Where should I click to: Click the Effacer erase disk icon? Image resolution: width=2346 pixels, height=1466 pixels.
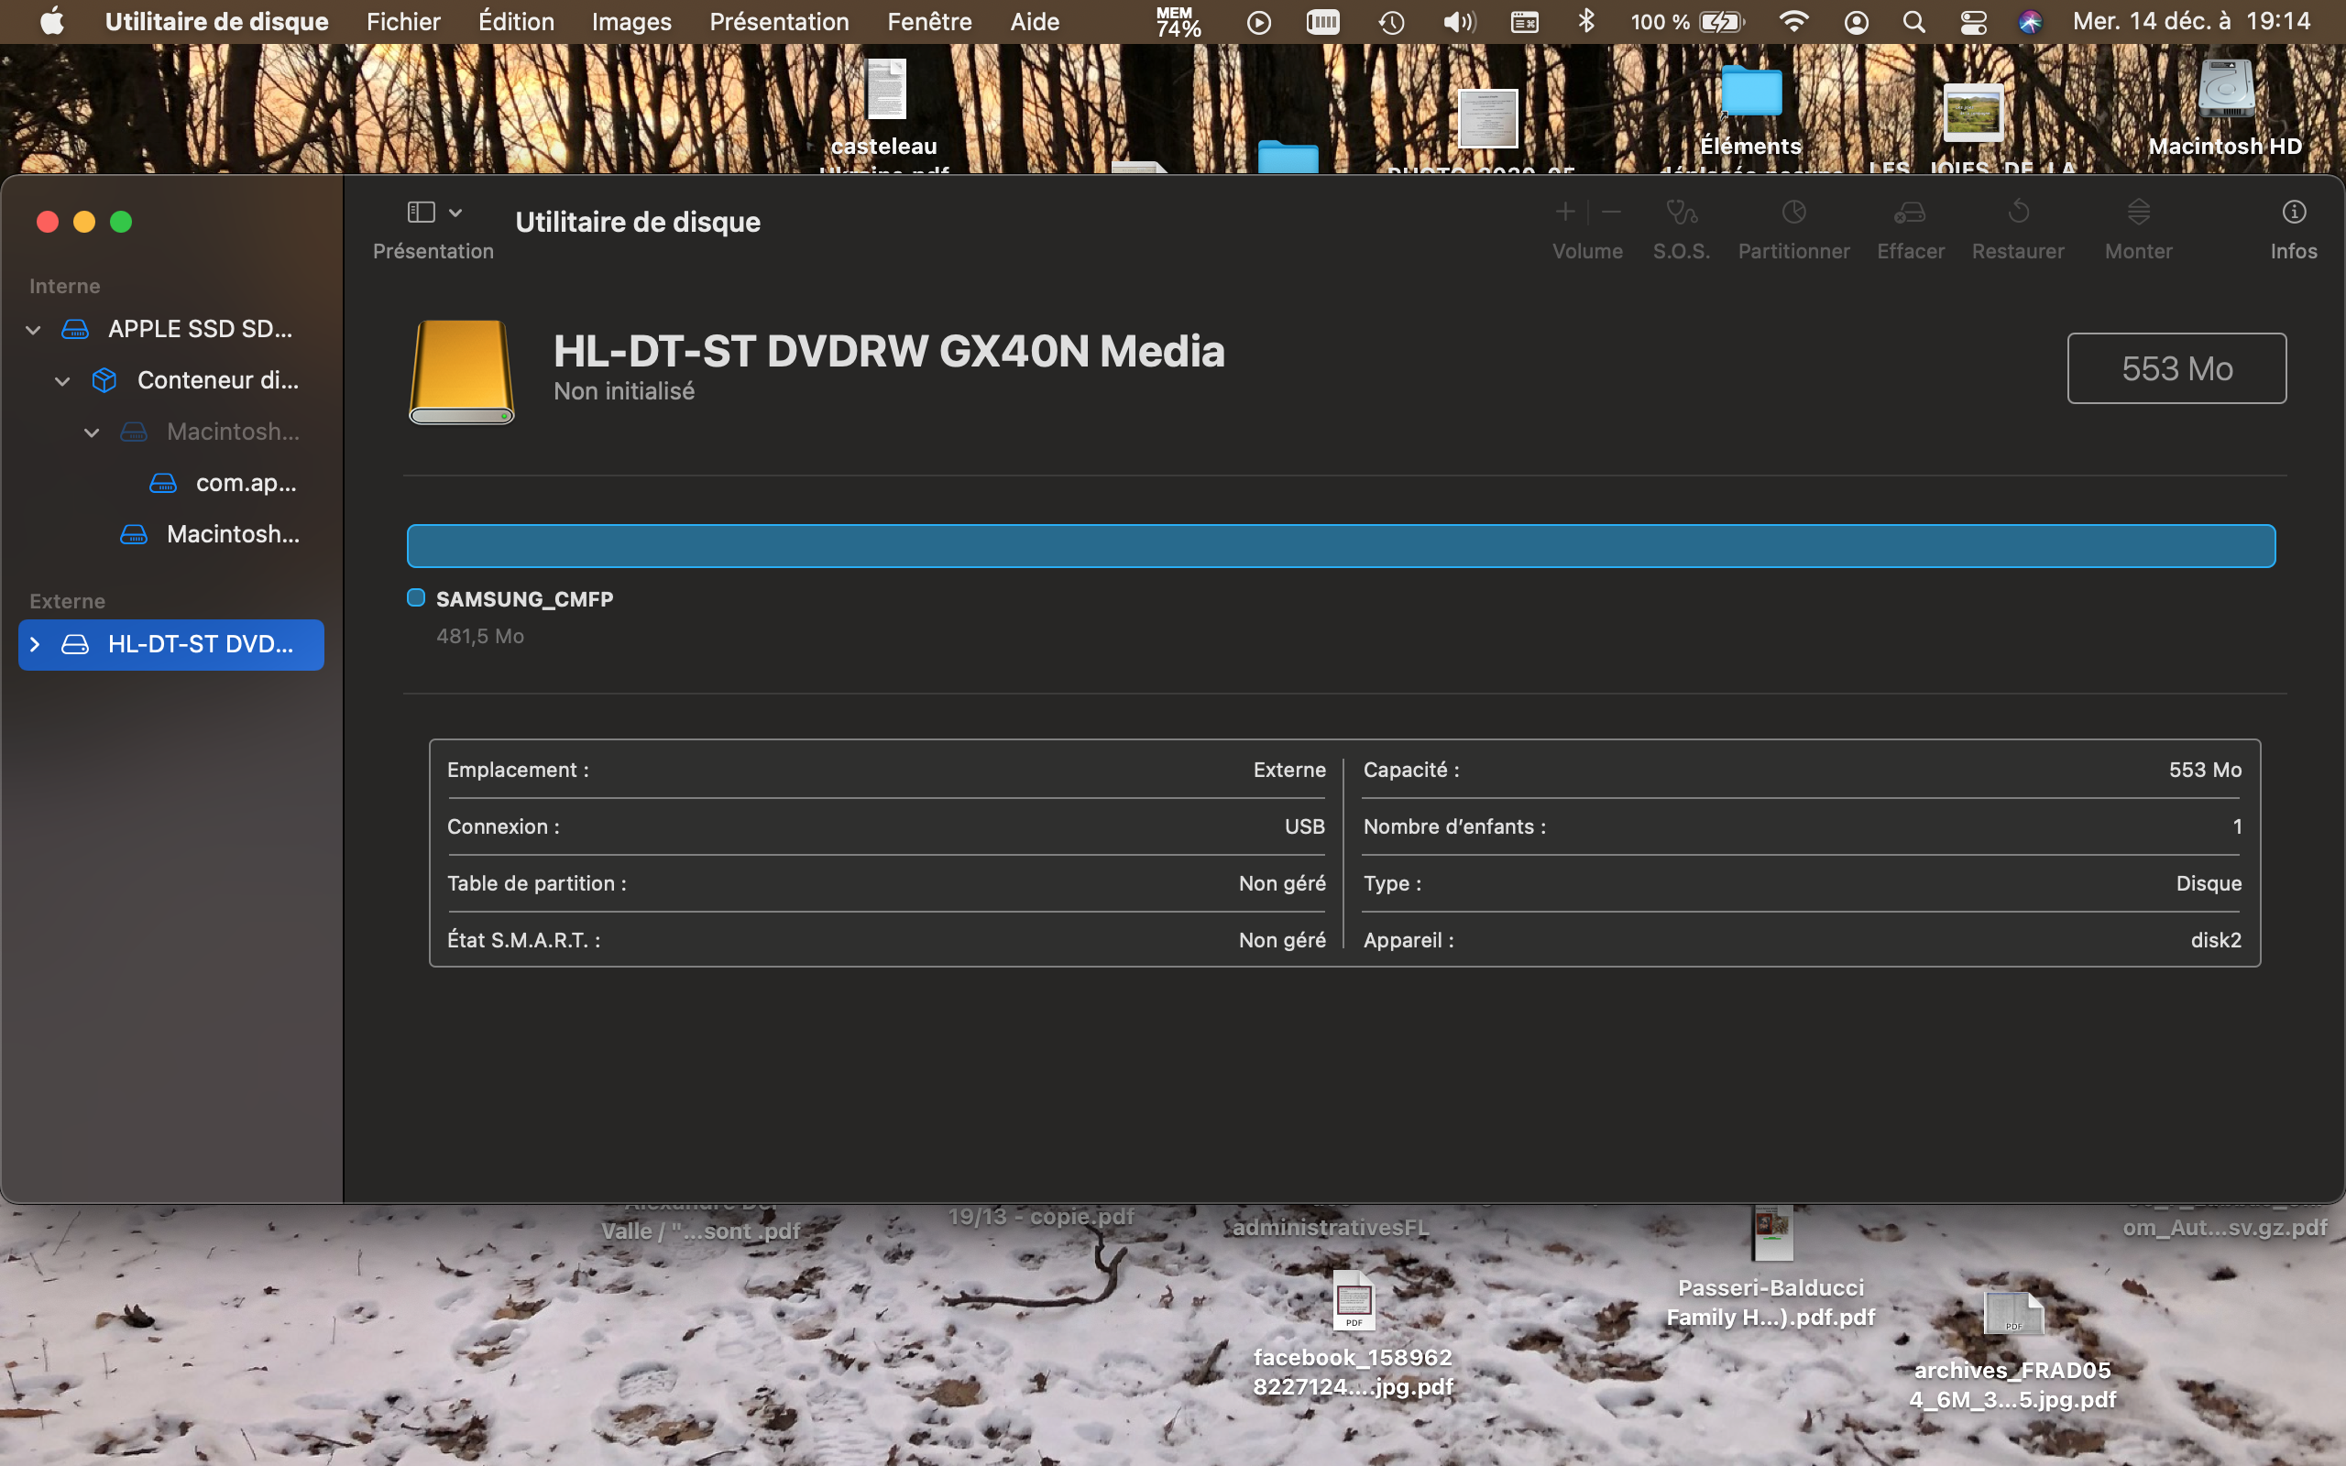pos(1910,213)
